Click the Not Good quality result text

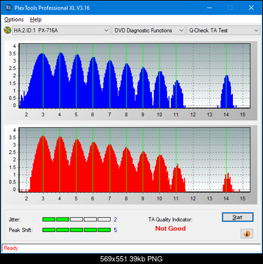pyautogui.click(x=170, y=229)
